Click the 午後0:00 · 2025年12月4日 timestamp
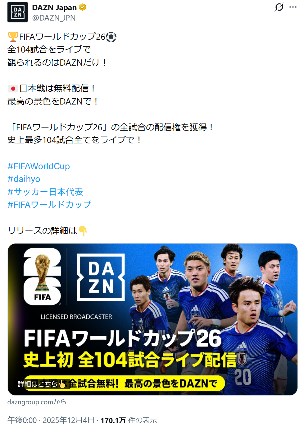The width and height of the screenshot is (304, 428). [x=51, y=420]
